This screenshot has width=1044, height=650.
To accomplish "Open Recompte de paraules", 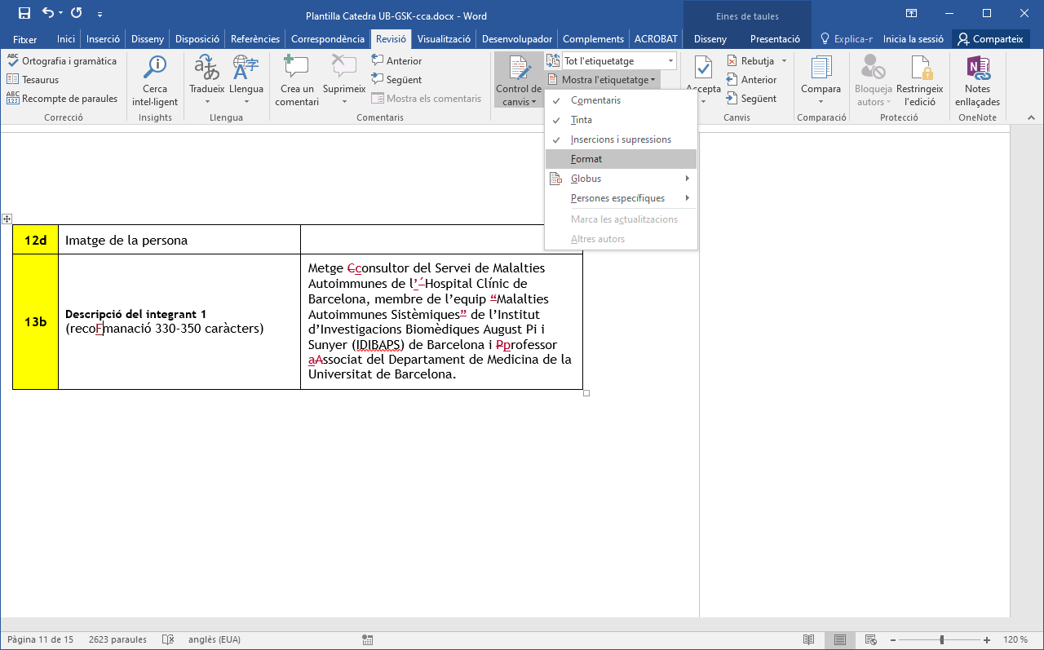I will [62, 99].
